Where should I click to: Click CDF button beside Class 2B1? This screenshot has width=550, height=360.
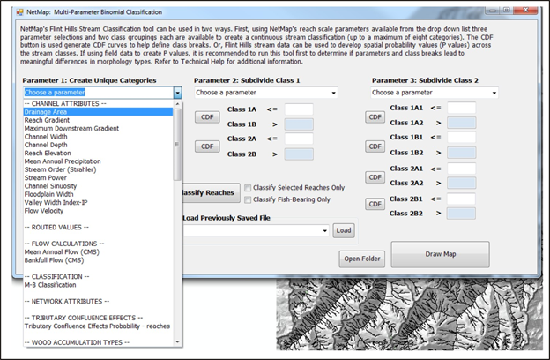click(x=375, y=204)
